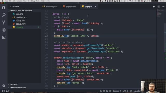Open the Source Control view

4,22
